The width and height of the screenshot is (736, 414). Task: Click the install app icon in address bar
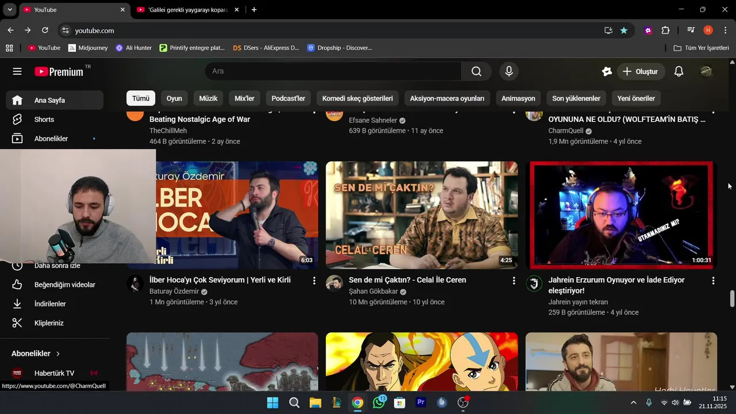point(608,30)
